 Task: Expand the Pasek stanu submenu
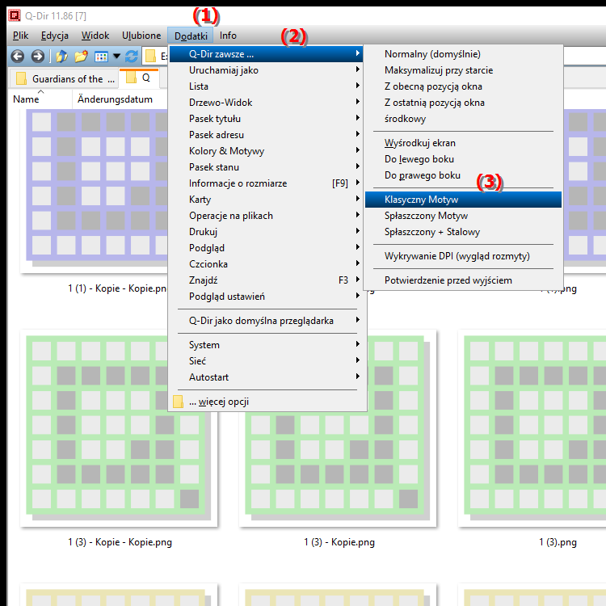267,167
